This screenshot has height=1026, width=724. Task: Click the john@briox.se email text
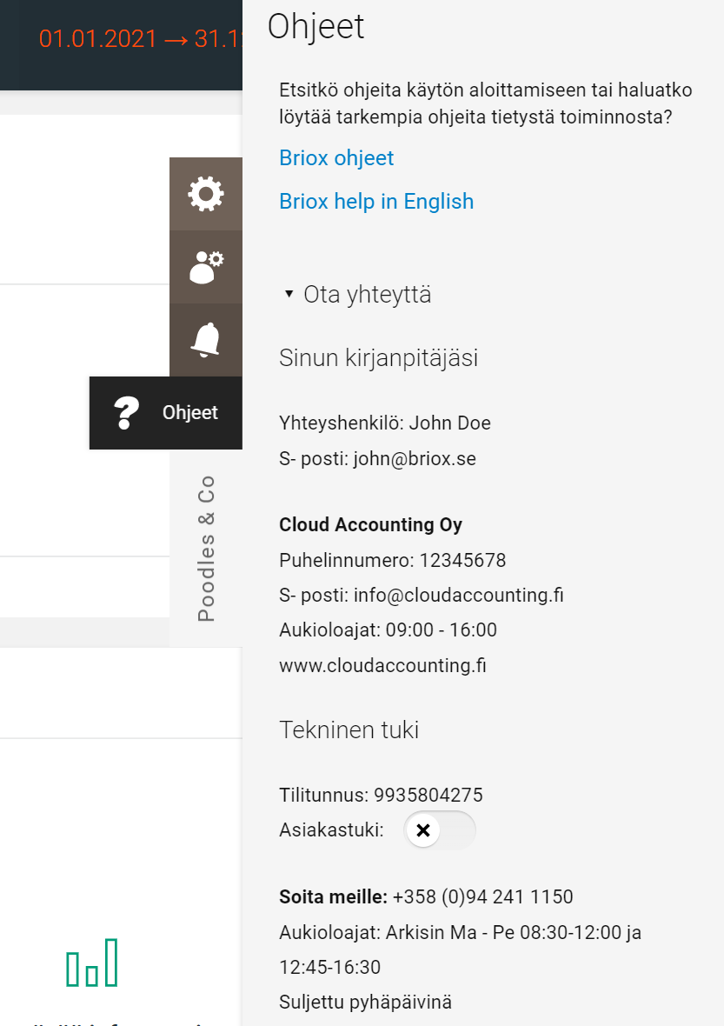coord(415,459)
